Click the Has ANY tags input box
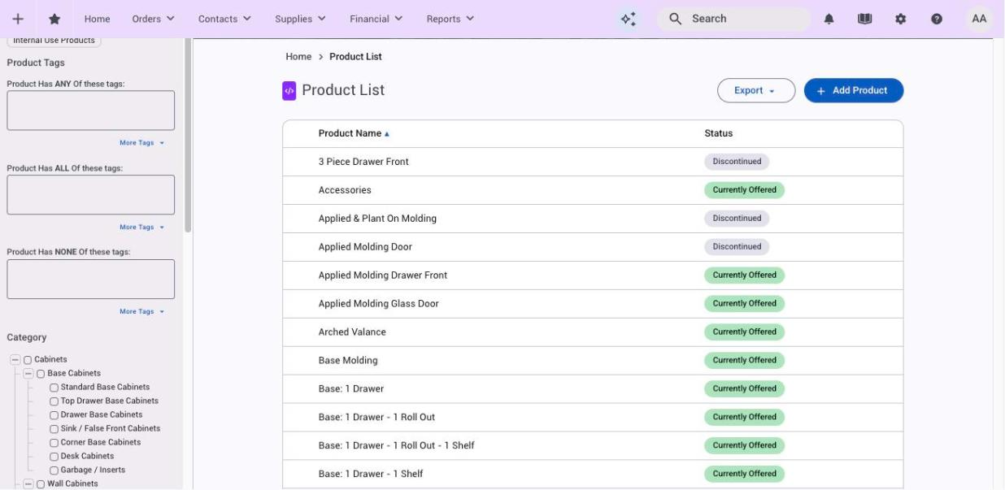 tap(91, 111)
